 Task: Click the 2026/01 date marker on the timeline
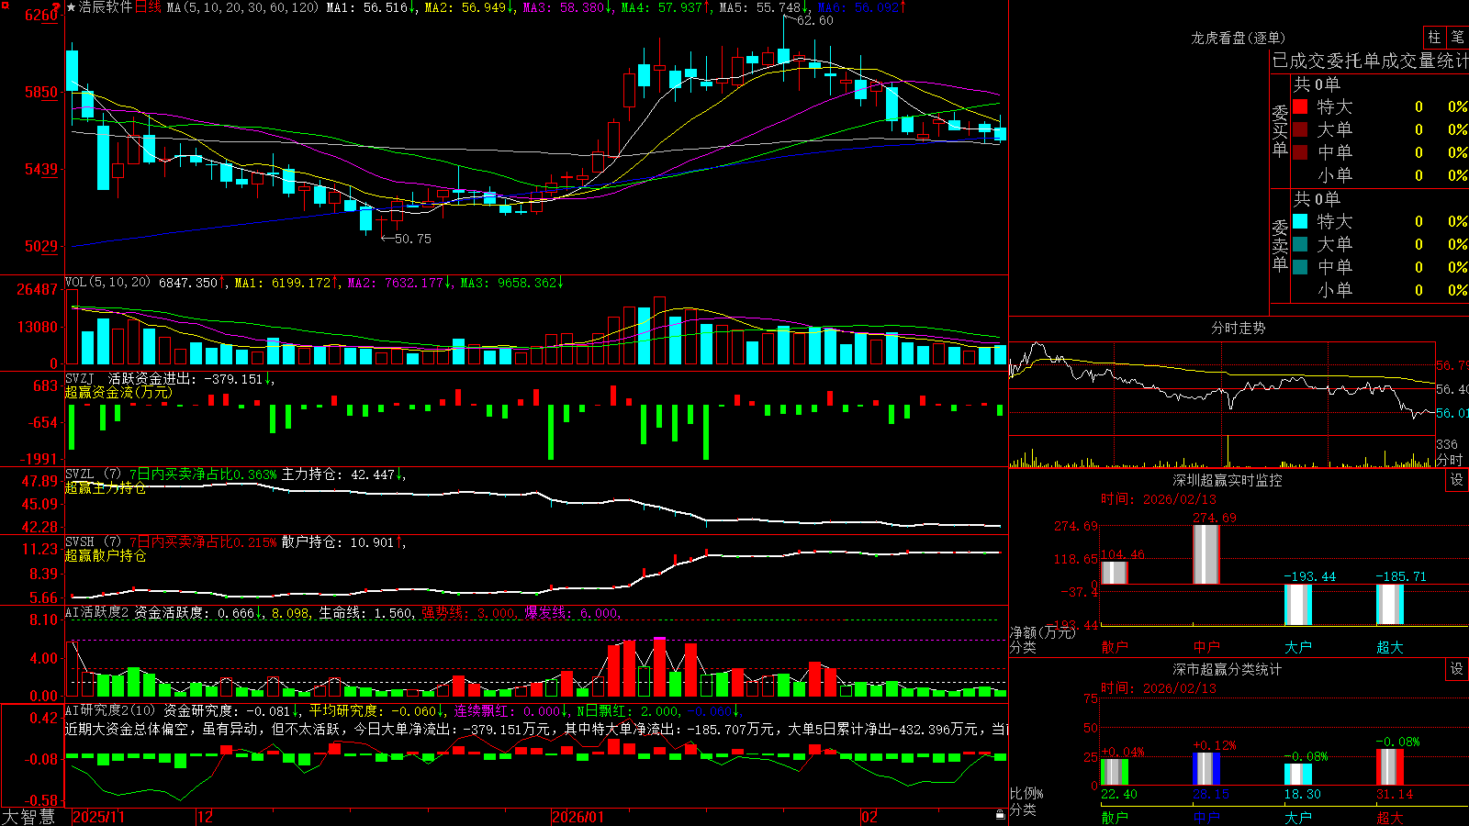click(578, 817)
